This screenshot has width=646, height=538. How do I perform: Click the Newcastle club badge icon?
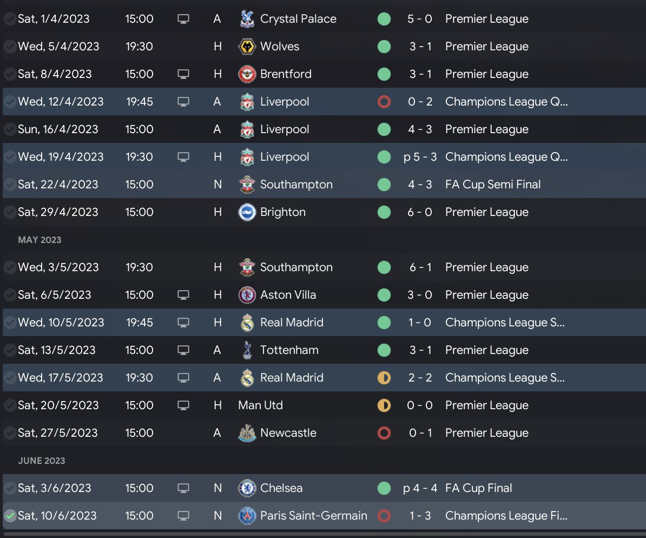click(247, 433)
